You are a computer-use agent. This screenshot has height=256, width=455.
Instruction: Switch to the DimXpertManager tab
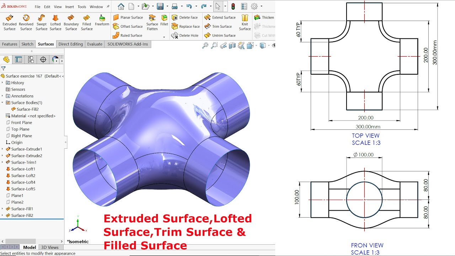[x=43, y=59]
